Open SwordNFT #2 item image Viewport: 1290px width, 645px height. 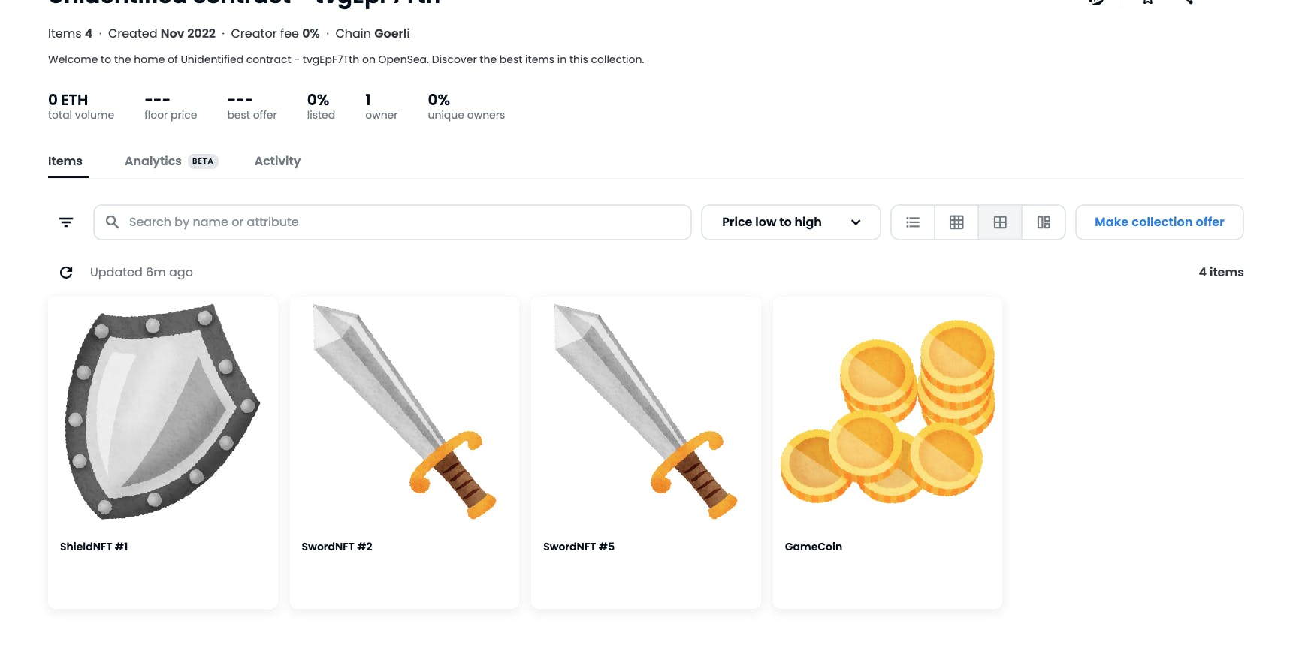pyautogui.click(x=404, y=411)
